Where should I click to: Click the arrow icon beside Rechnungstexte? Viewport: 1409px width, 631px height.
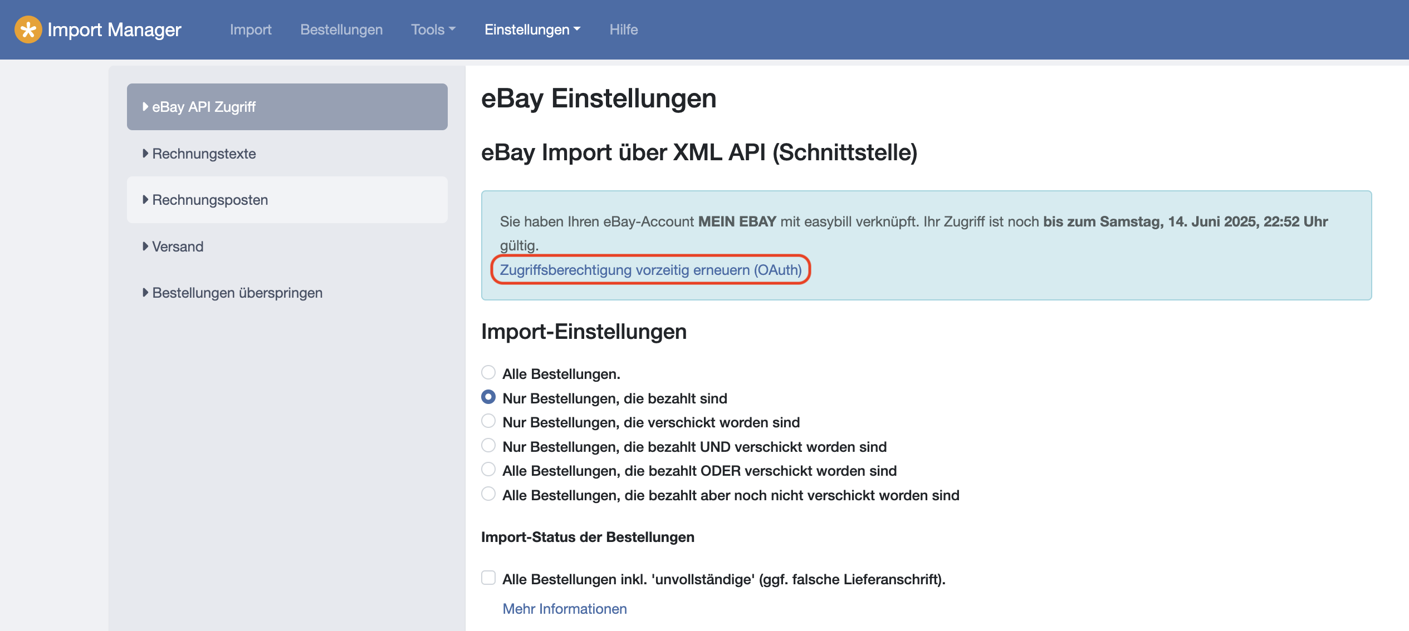point(145,153)
